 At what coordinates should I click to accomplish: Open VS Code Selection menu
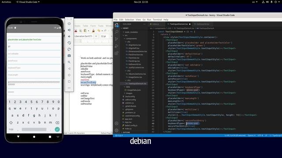pos(130,20)
